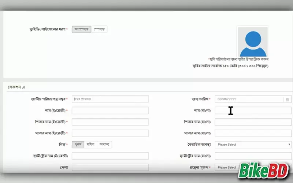Click the profile photo avatar to change picture
The width and height of the screenshot is (293, 183).
[x=252, y=41]
